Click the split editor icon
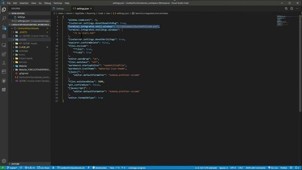This screenshot has width=302, height=170. point(292,8)
